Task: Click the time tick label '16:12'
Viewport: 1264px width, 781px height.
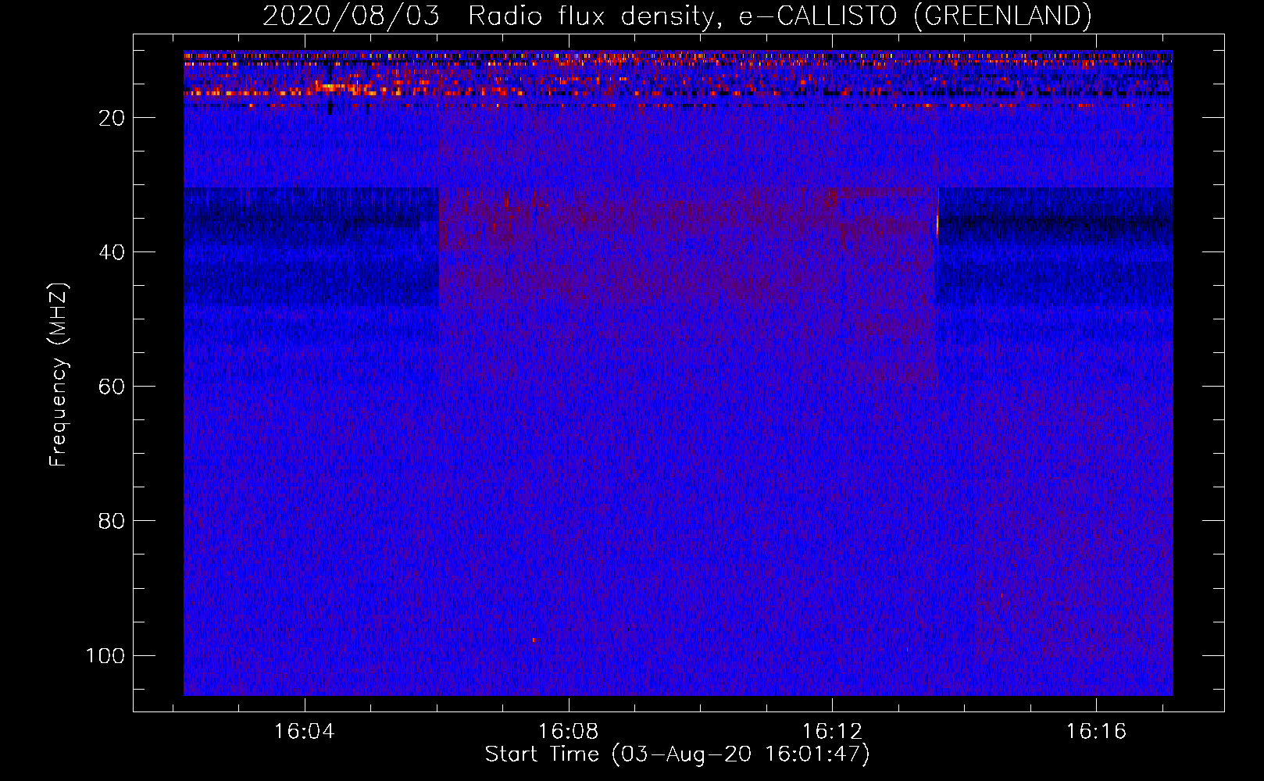Action: pos(833,732)
